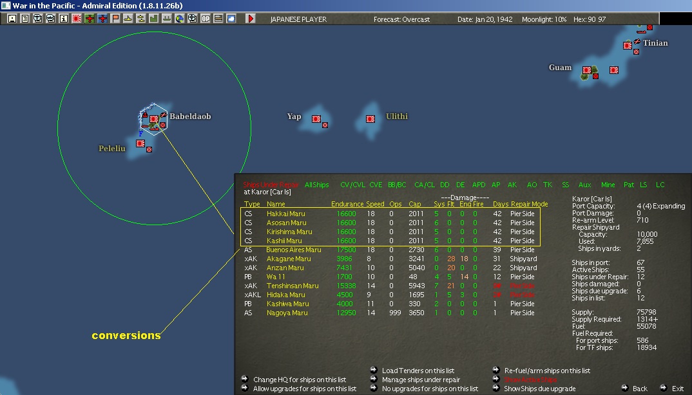Select the Nagoya Maru ship

287,313
